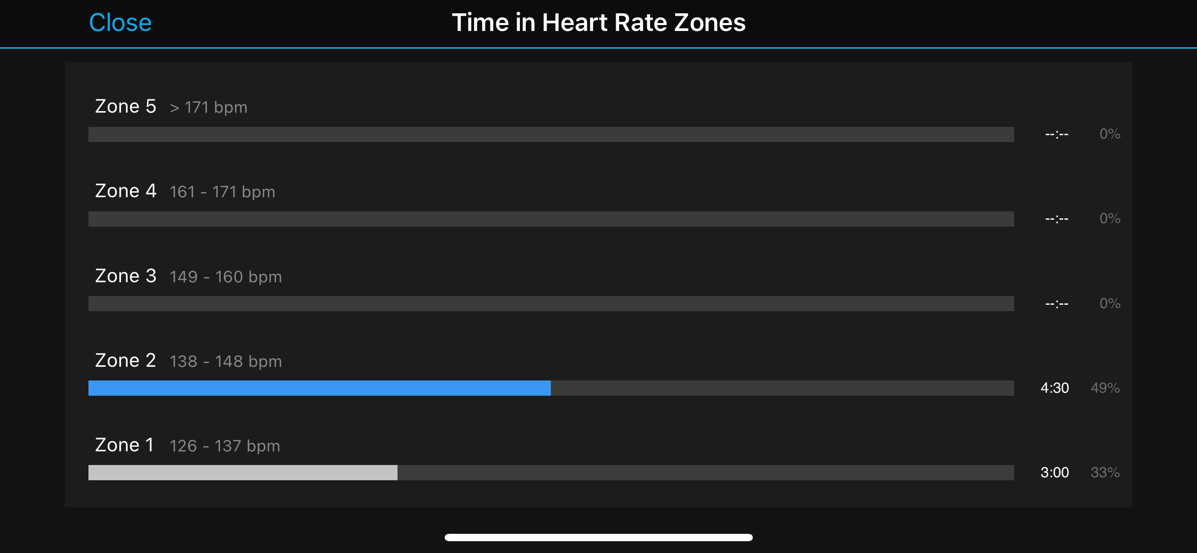Tap the 161 - 171 bpm range
Viewport: 1197px width, 553px height.
click(222, 192)
